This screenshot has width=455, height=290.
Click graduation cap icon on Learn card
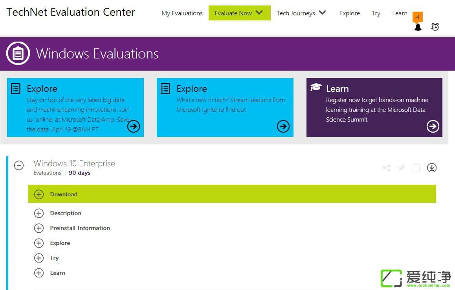316,87
